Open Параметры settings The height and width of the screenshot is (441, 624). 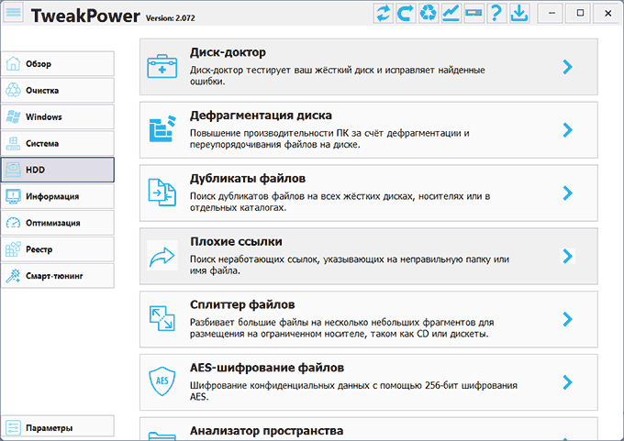pos(58,428)
